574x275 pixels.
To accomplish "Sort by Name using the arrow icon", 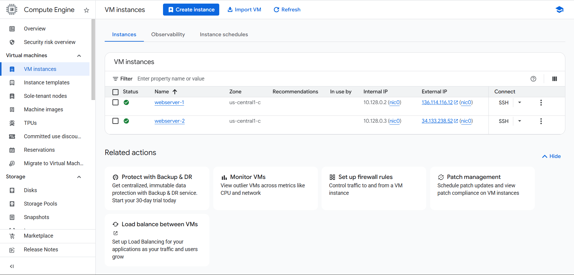I will (175, 92).
